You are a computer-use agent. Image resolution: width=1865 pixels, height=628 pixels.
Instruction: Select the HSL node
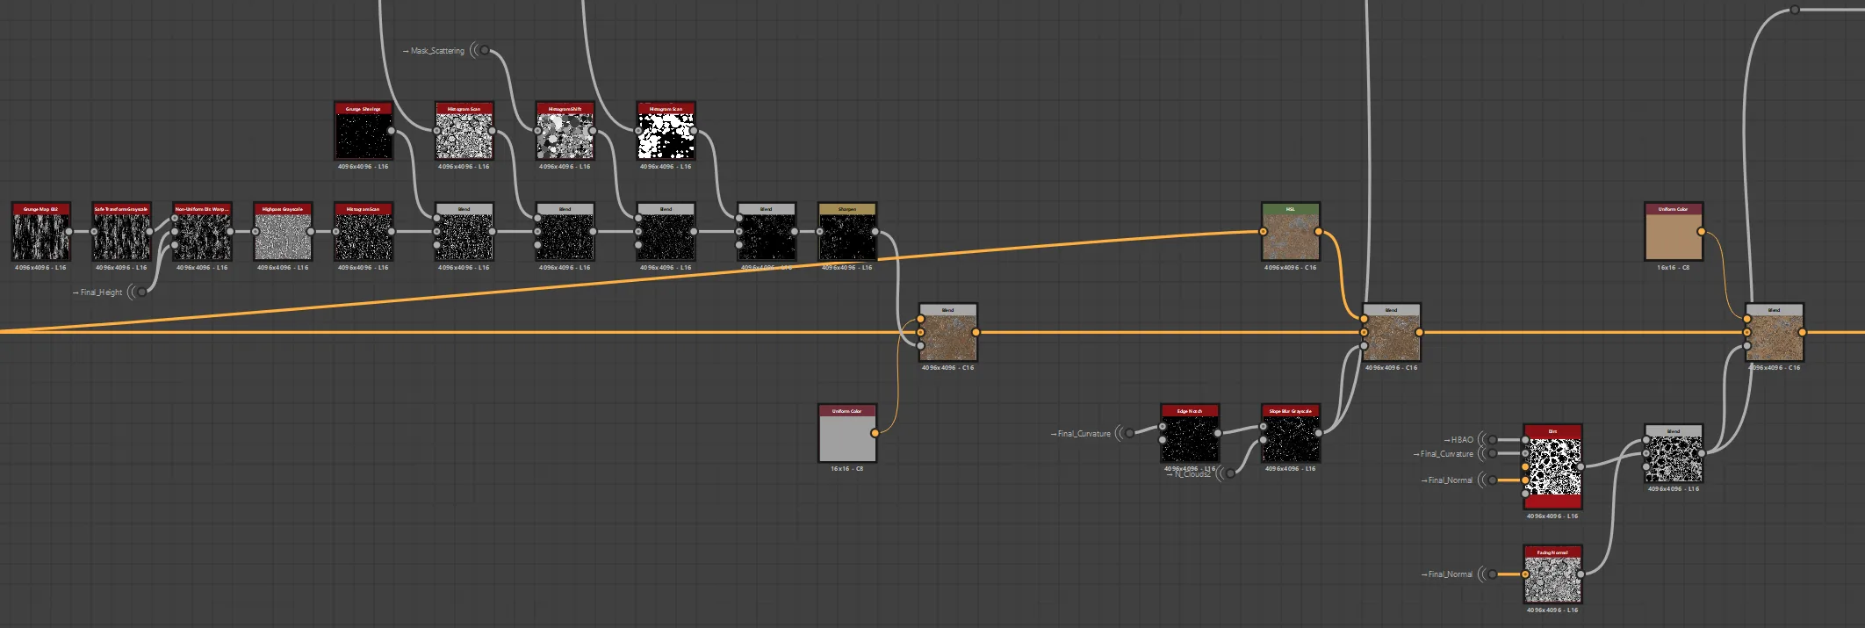pyautogui.click(x=1291, y=232)
